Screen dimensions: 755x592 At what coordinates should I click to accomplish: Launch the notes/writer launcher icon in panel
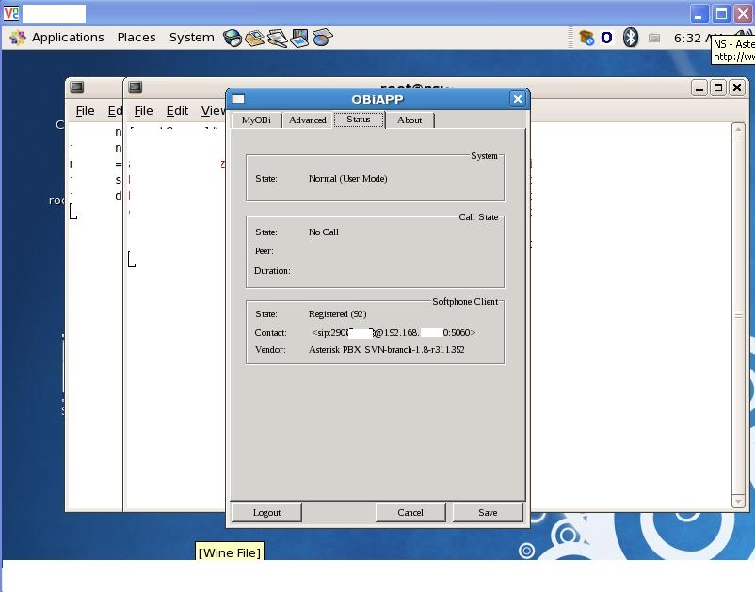[278, 38]
